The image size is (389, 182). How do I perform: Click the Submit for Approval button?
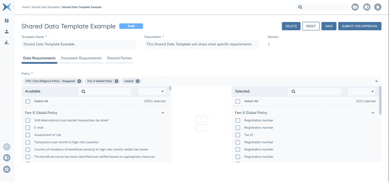360,26
